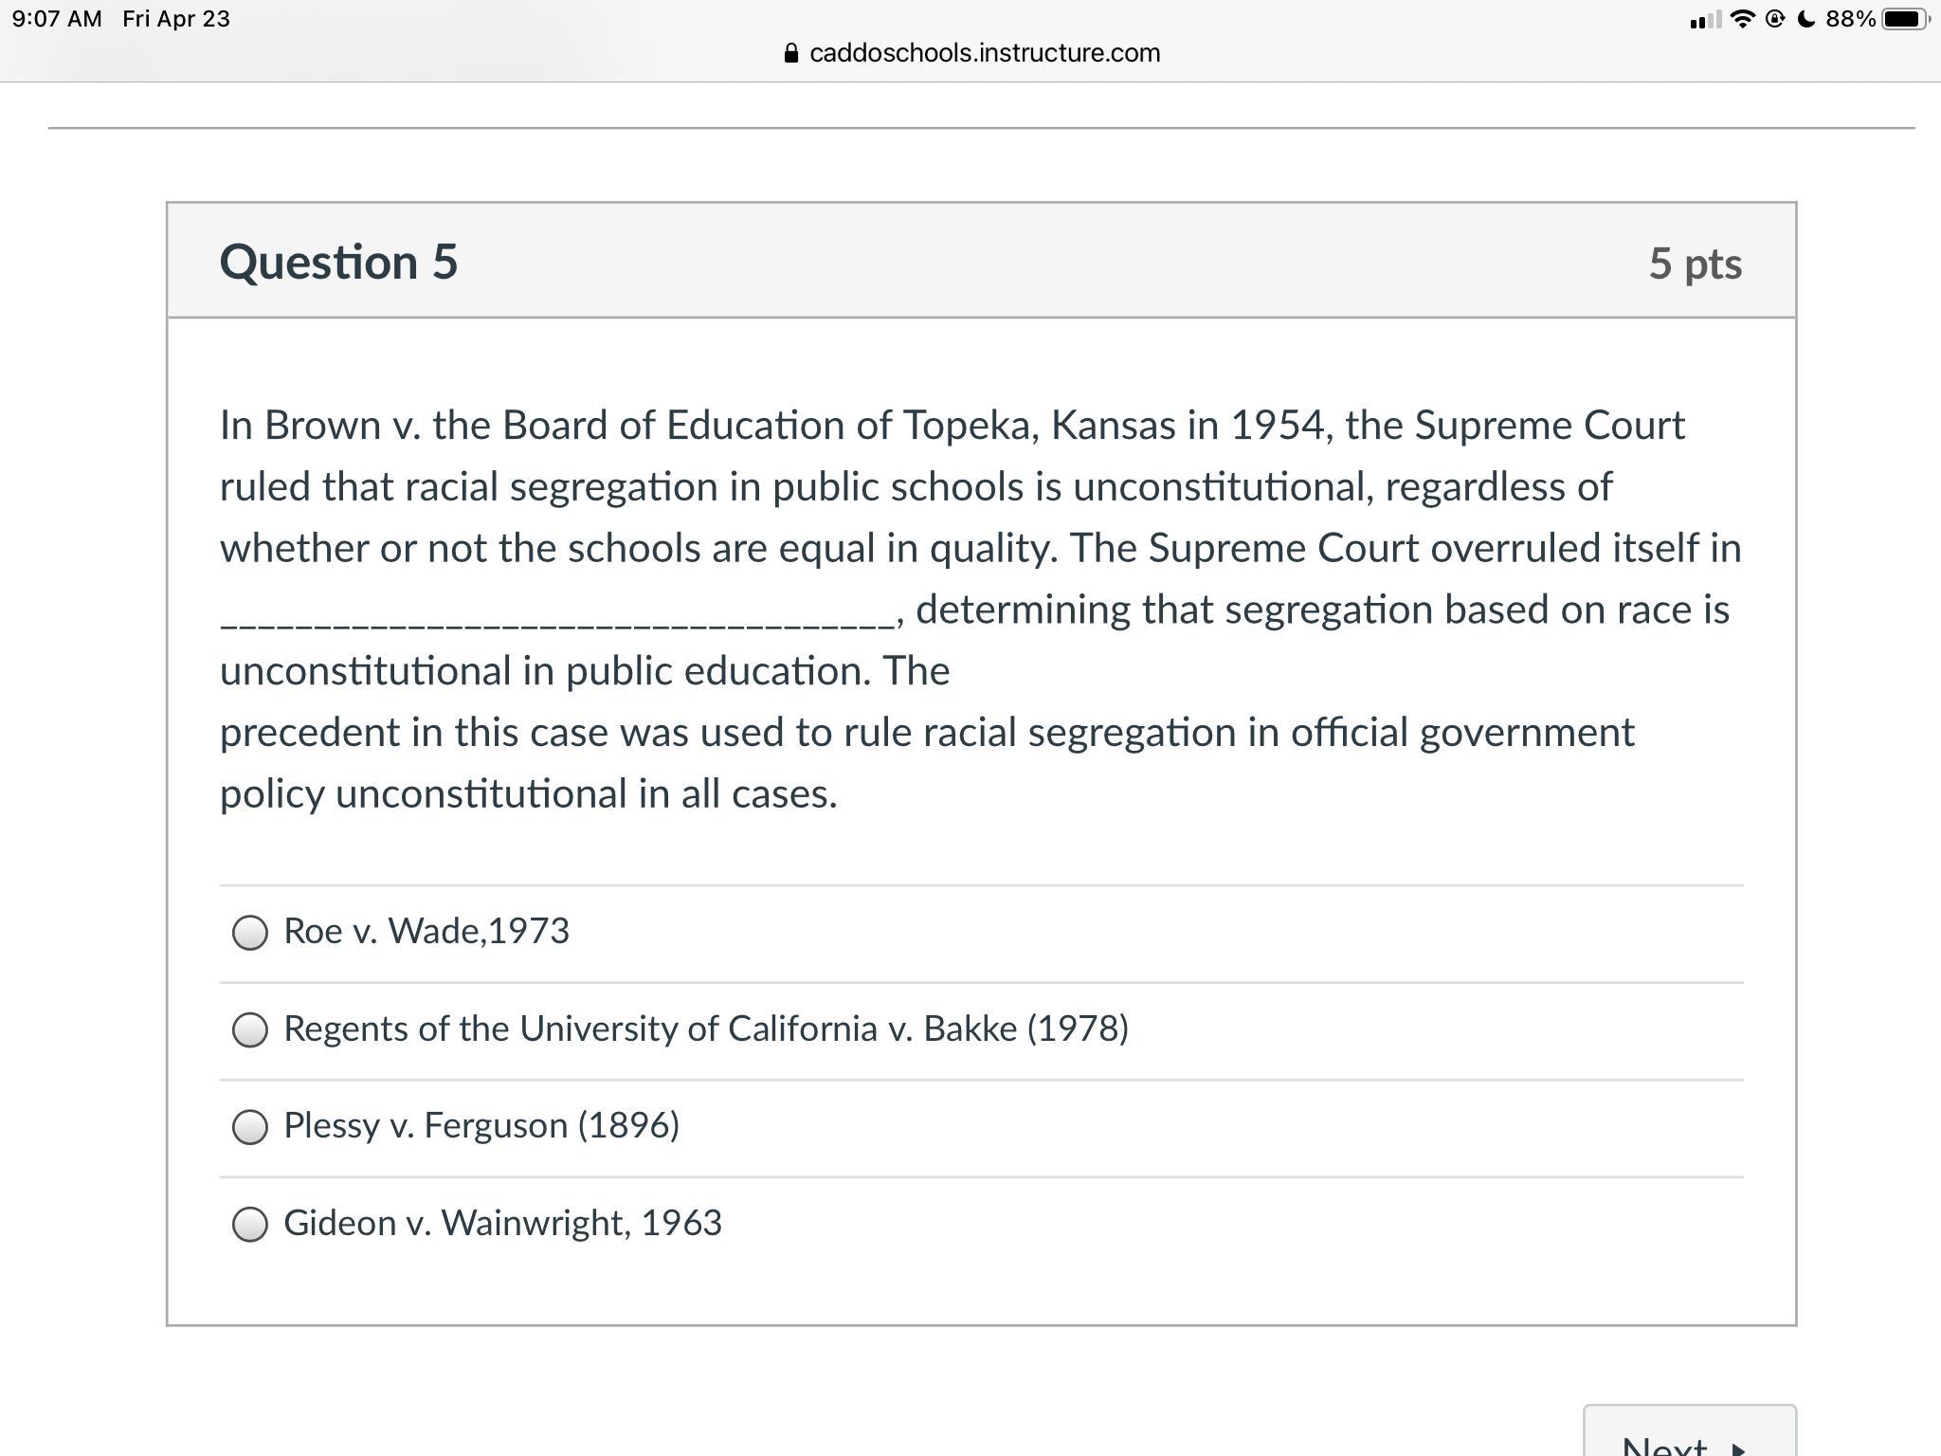Click the arrow on the Next button
This screenshot has height=1456, width=1941.
click(1738, 1448)
